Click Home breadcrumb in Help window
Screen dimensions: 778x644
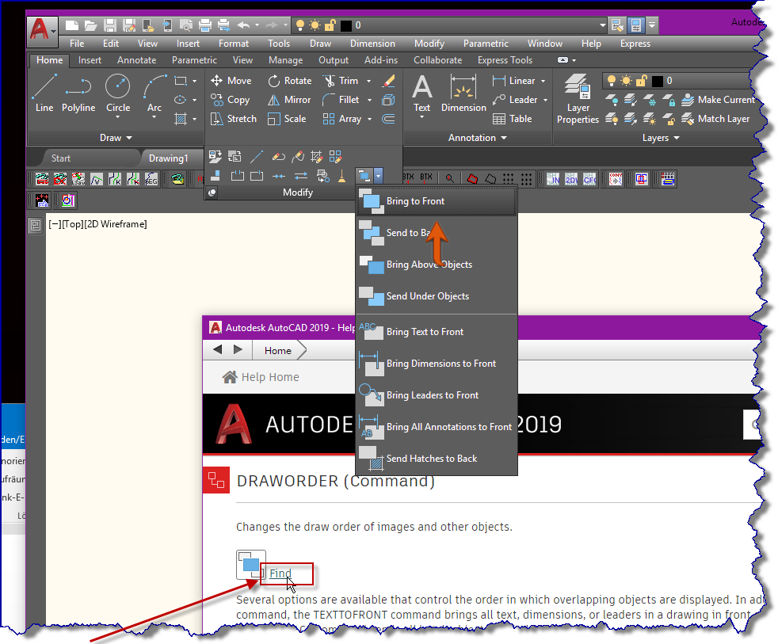pos(278,351)
